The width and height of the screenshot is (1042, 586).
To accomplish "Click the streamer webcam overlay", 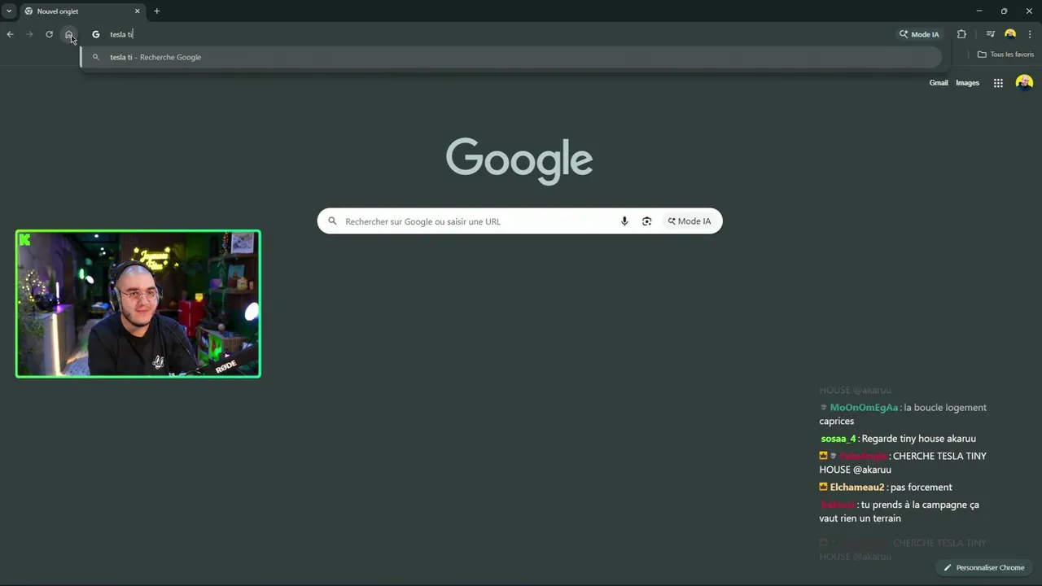I will tap(138, 304).
